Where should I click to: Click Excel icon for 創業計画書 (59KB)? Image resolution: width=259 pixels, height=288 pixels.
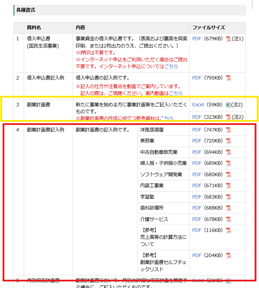click(228, 105)
